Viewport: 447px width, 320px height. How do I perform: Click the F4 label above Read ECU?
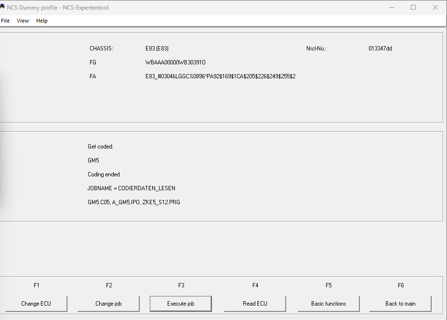pos(255,285)
